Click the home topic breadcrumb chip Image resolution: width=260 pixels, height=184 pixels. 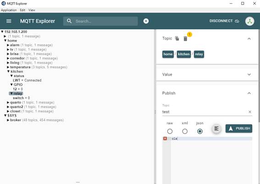[x=168, y=54]
